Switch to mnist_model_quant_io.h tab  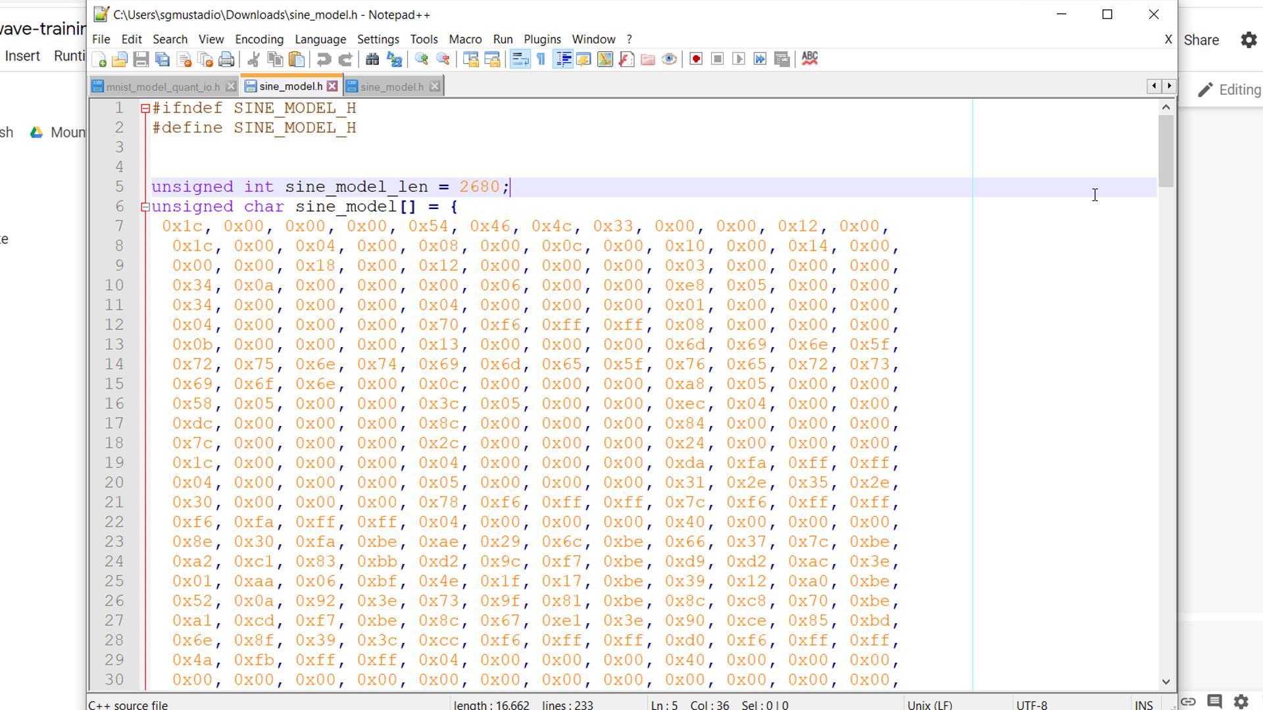[x=163, y=87]
